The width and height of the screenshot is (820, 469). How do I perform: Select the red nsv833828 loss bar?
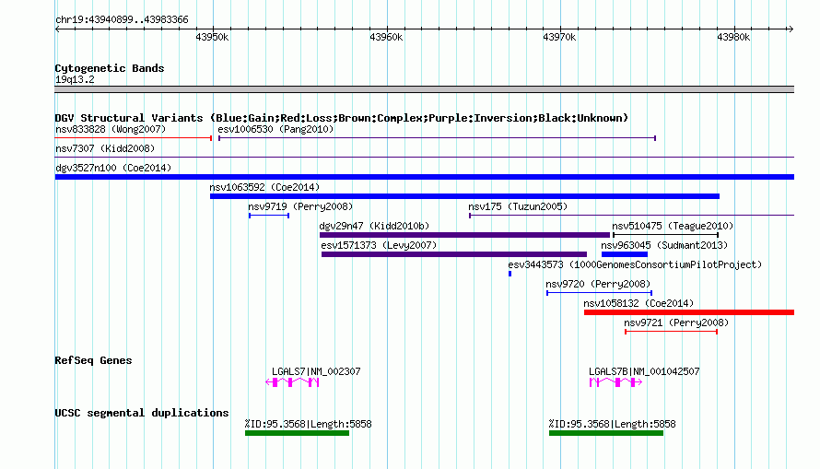click(x=134, y=138)
